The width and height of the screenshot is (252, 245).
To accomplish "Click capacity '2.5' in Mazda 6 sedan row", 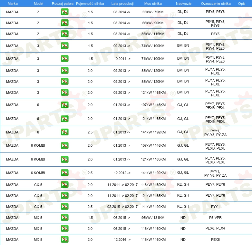I will pyautogui.click(x=90, y=132).
